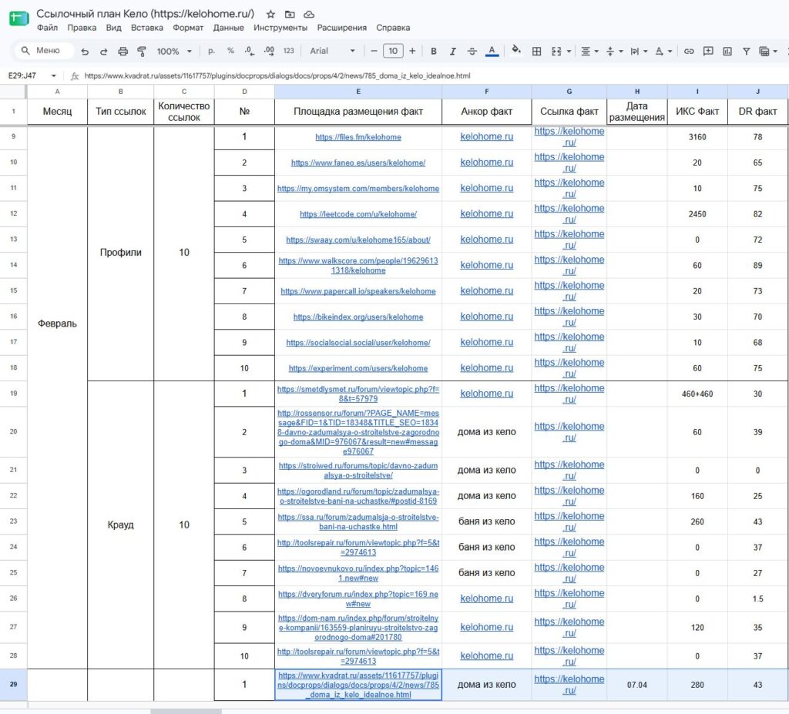Create a filter with the funnel icon
The image size is (789, 714).
pyautogui.click(x=746, y=51)
